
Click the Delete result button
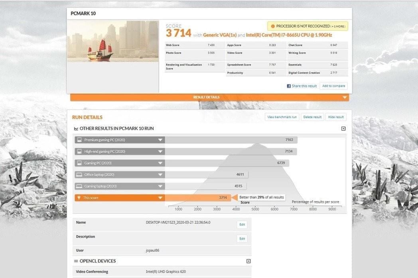(312, 117)
